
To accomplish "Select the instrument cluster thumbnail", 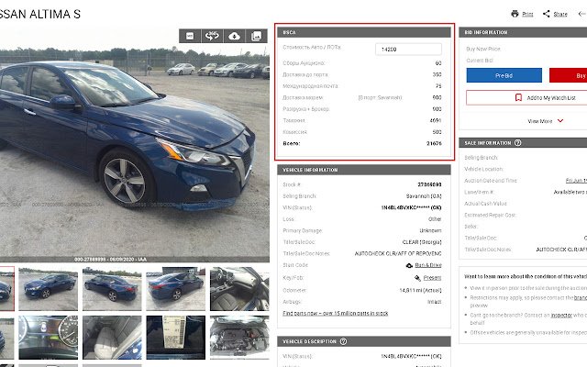I will click(x=49, y=338).
